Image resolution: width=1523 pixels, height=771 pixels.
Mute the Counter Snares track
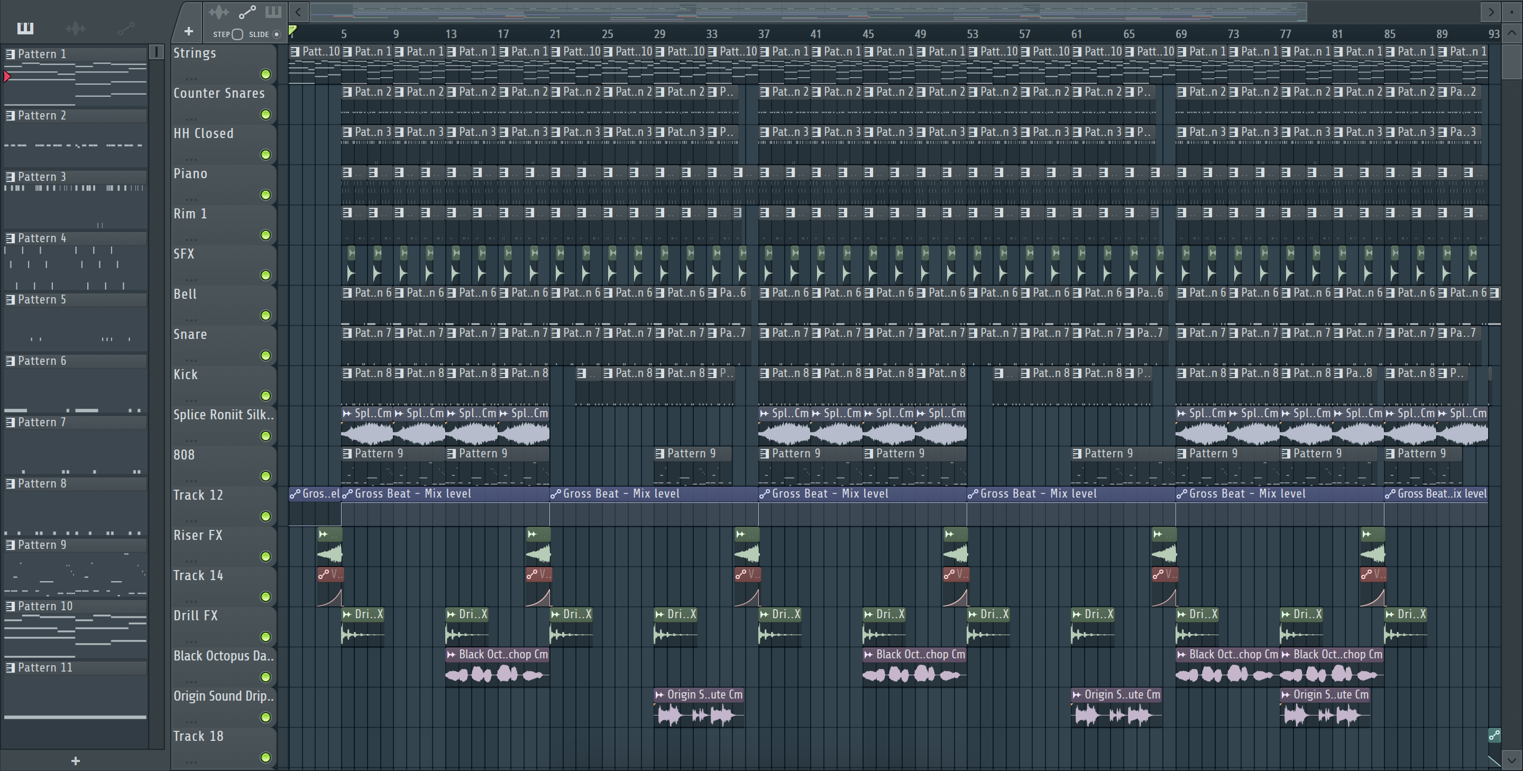pos(266,115)
